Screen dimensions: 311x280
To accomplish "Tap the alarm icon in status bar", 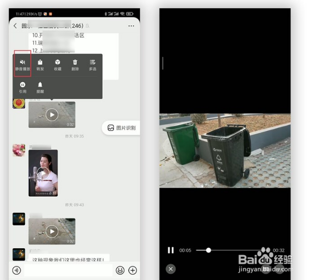I will 40,14.
